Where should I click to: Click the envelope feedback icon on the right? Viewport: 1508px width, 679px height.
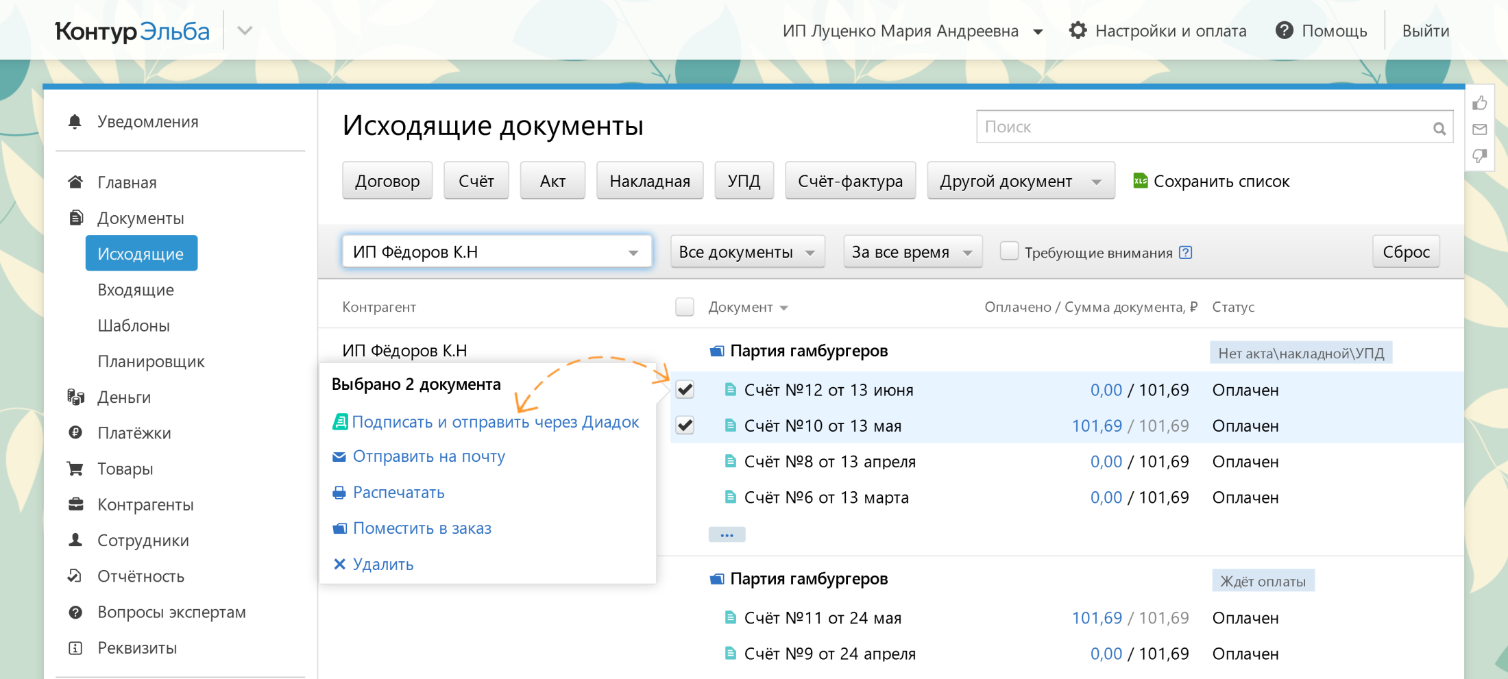[x=1480, y=129]
